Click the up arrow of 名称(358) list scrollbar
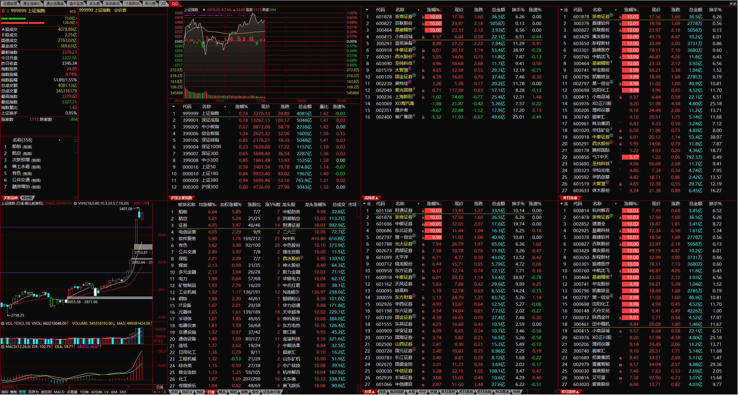 [76, 140]
